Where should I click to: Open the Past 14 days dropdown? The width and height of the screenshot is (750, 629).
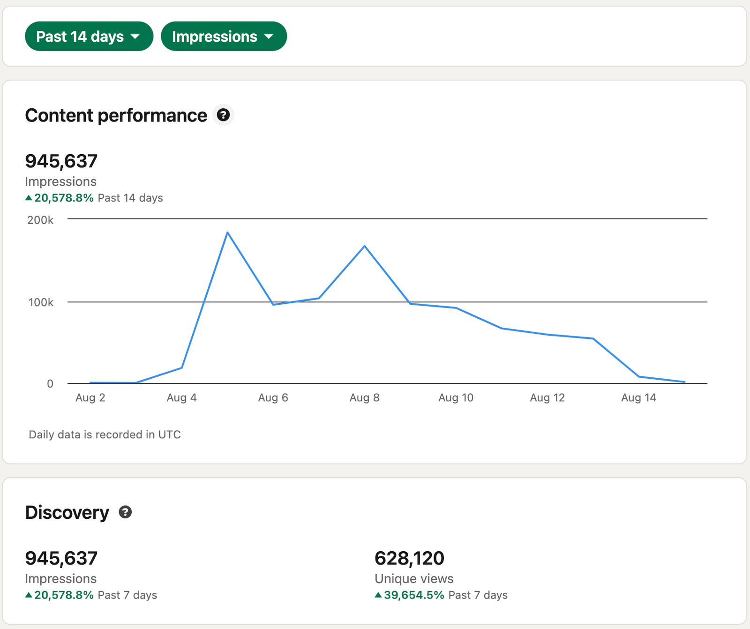[89, 36]
